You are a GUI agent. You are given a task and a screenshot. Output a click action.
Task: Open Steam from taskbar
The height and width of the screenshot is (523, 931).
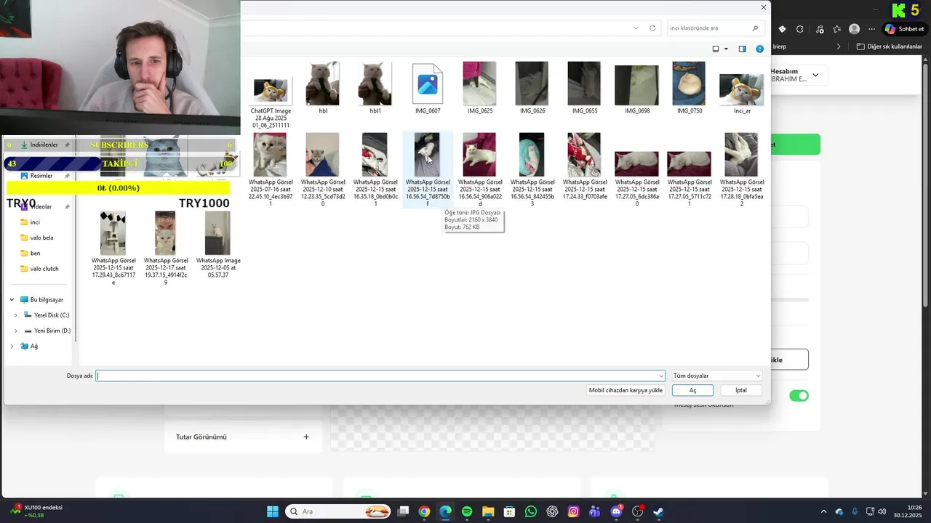658,511
